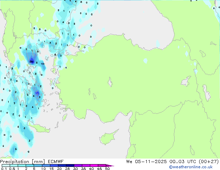Click the legend scale label '50'
220x170 pixels.
[x=107, y=169]
